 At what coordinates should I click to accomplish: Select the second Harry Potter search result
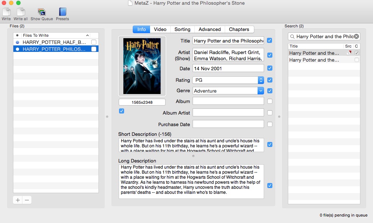[x=324, y=60]
